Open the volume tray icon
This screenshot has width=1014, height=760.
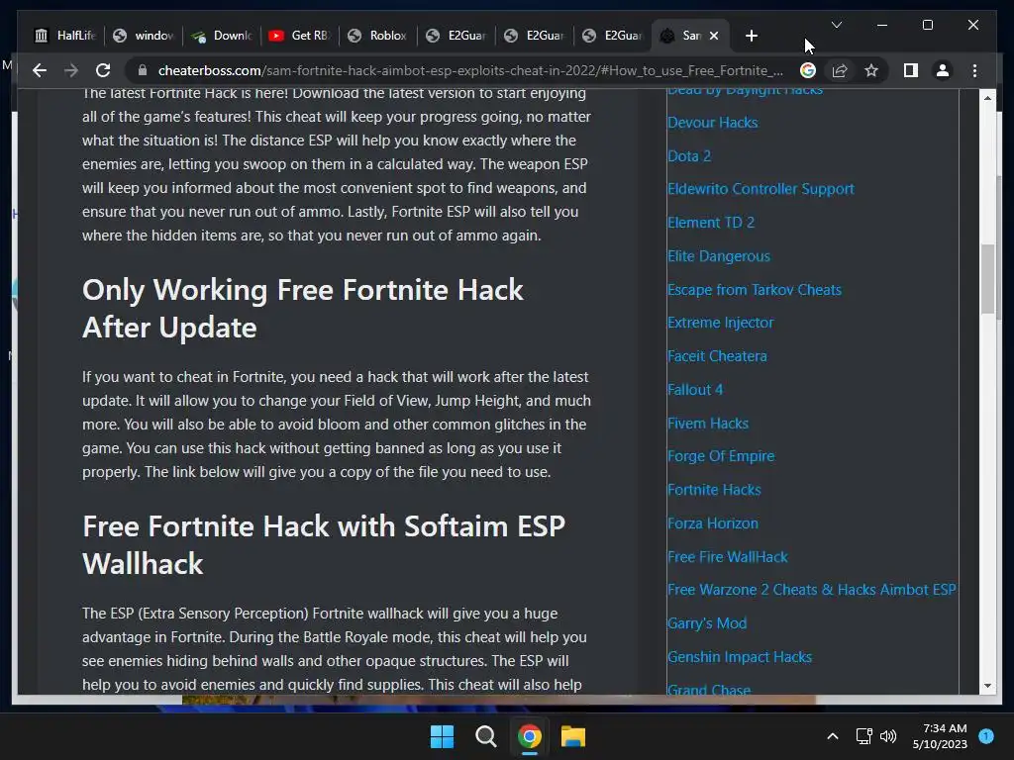tap(888, 736)
